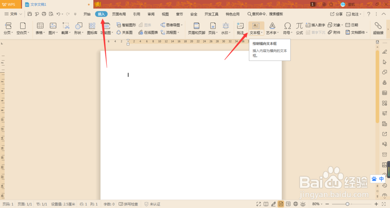The image size is (390, 208).
Task: Click the Picture (图片) icon
Action: pos(53,26)
